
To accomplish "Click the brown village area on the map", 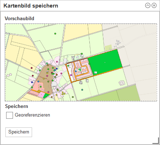I will (46, 77).
